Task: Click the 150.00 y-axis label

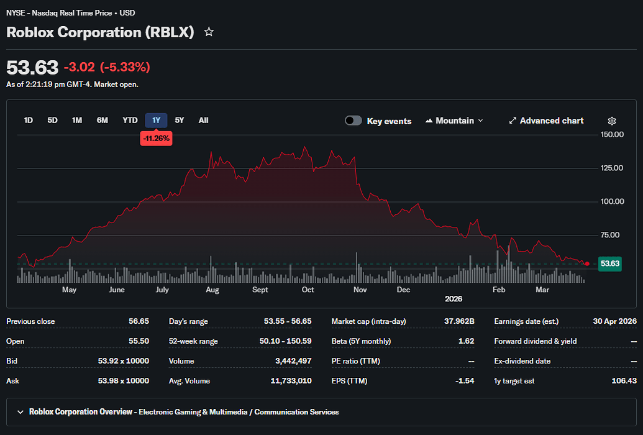Action: [612, 135]
